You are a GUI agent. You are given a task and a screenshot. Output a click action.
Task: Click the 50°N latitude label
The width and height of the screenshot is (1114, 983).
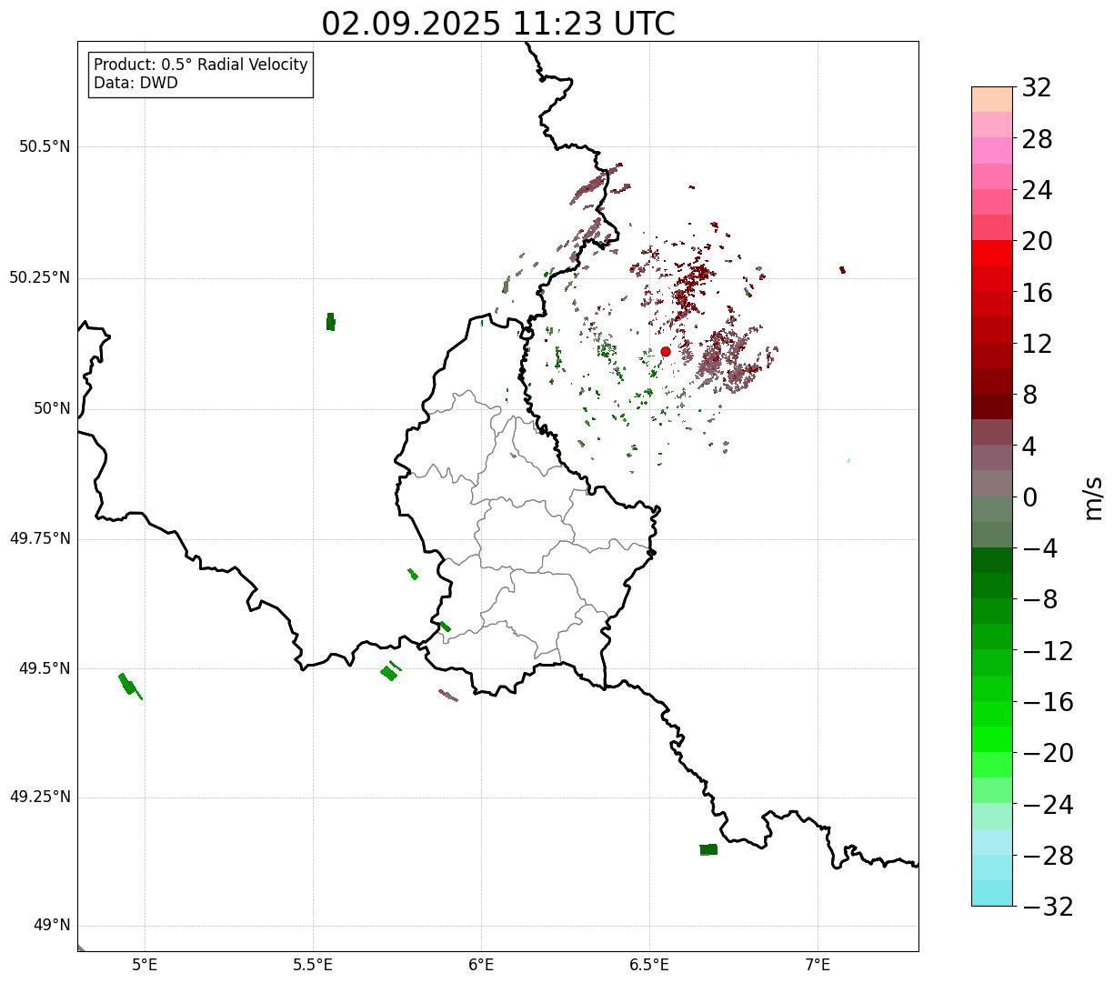pyautogui.click(x=52, y=409)
